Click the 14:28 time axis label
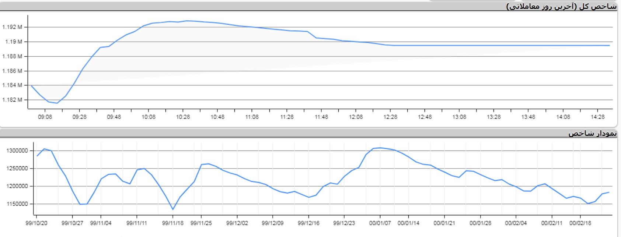The width and height of the screenshot is (621, 237). tap(597, 117)
